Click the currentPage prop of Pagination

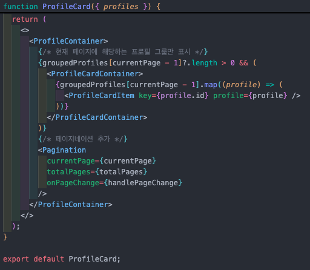click(x=71, y=161)
